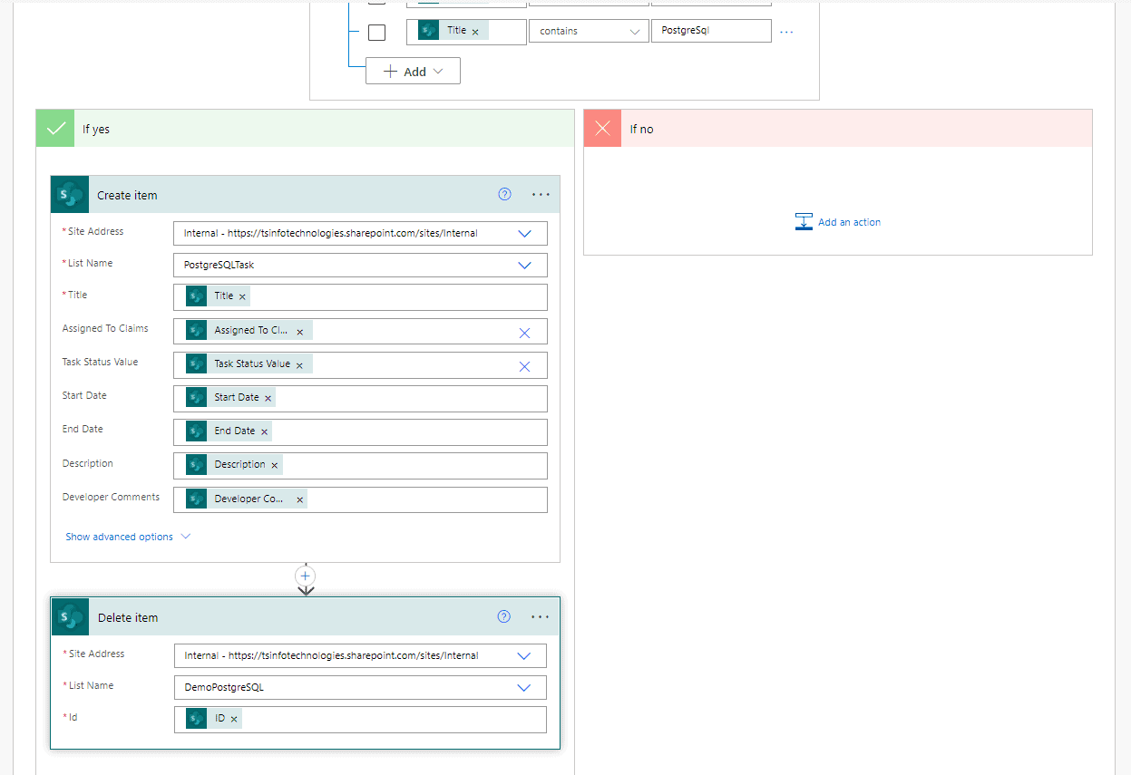Open the List Name dropdown in Delete item
The width and height of the screenshot is (1131, 775).
click(523, 687)
